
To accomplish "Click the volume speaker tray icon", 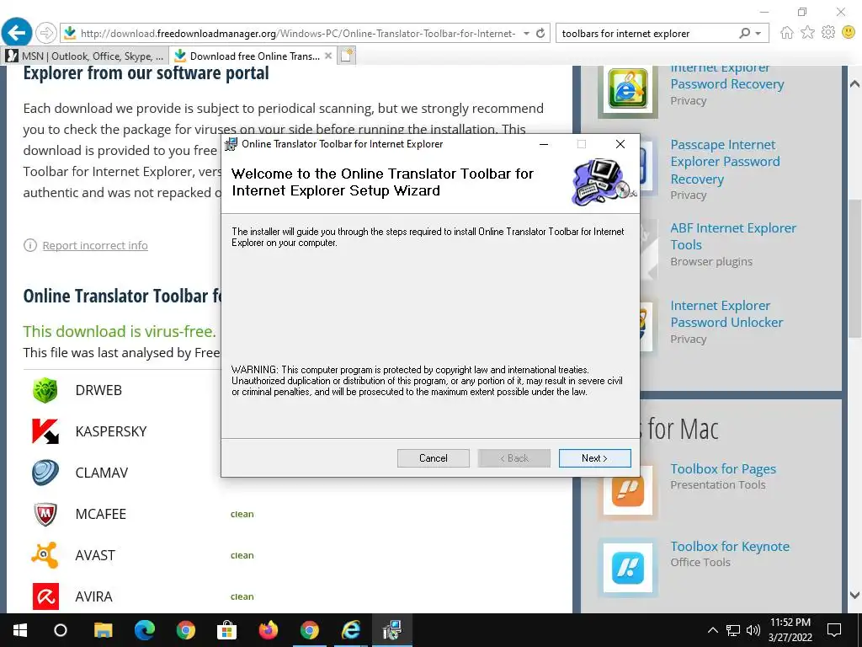I will pyautogui.click(x=753, y=630).
